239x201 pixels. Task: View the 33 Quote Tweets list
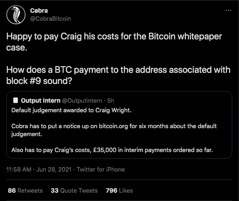[x=74, y=191]
